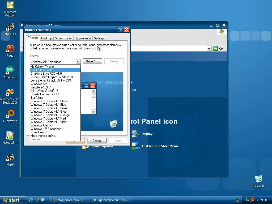Click More themes online... entry
Screen dimensions: 272x204
tap(55, 136)
